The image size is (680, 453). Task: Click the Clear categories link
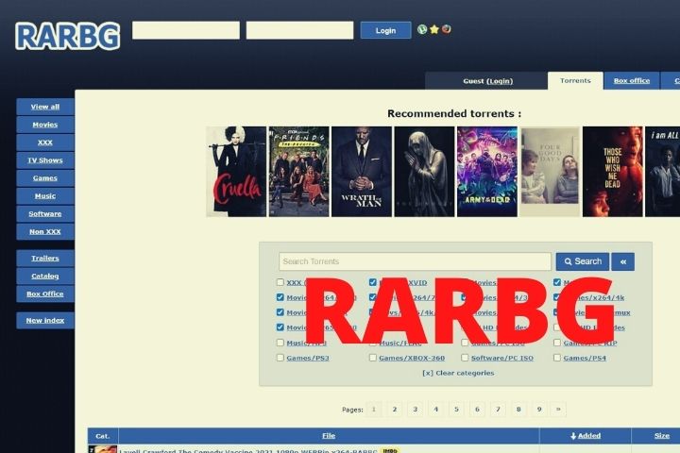point(458,373)
